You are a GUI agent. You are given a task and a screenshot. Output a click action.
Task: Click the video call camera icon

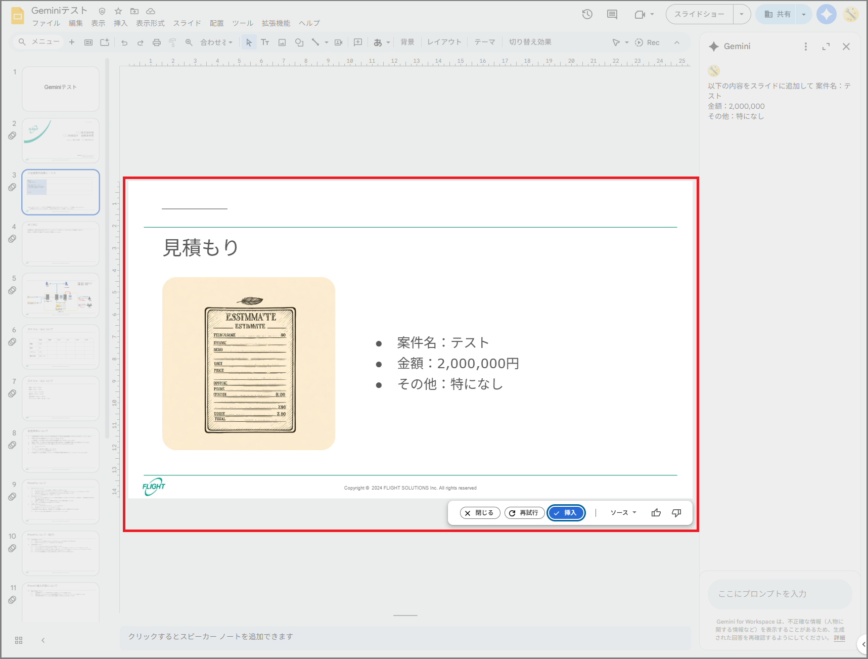tap(640, 15)
